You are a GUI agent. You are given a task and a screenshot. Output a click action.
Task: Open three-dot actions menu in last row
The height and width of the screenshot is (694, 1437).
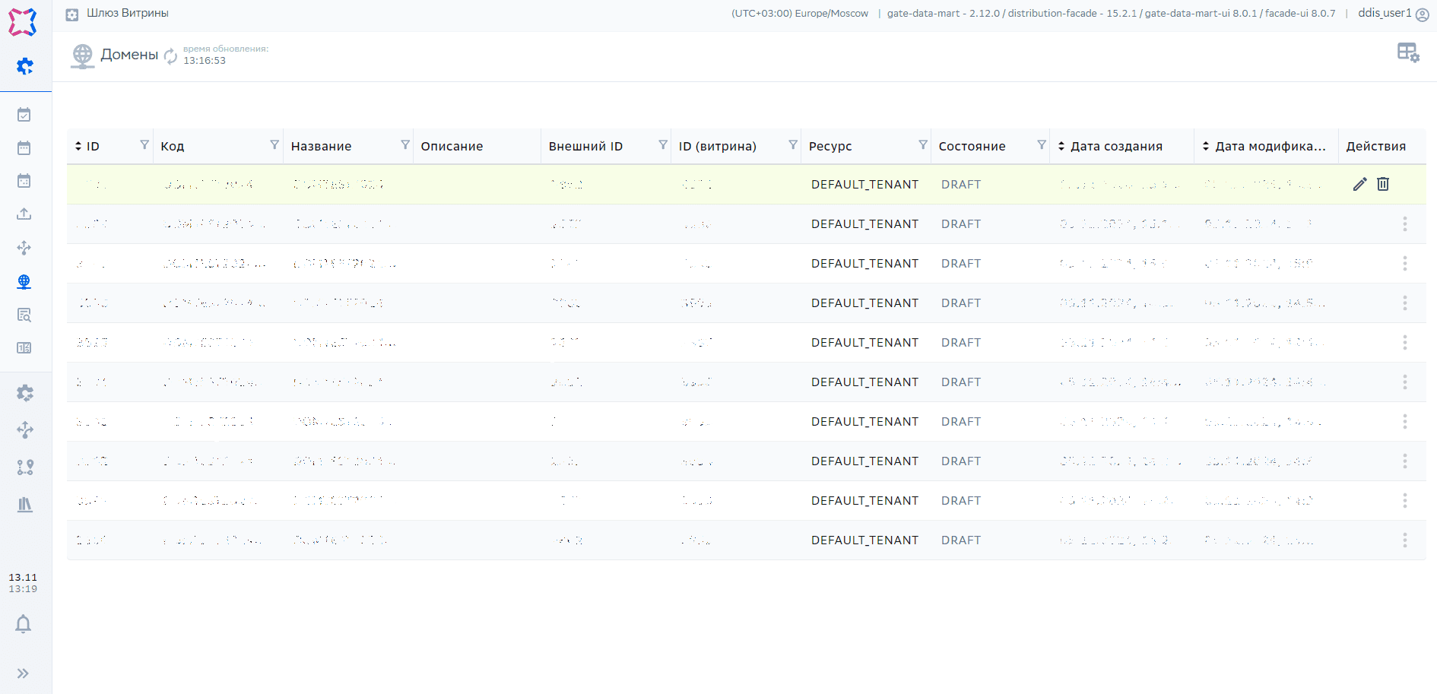click(x=1404, y=540)
